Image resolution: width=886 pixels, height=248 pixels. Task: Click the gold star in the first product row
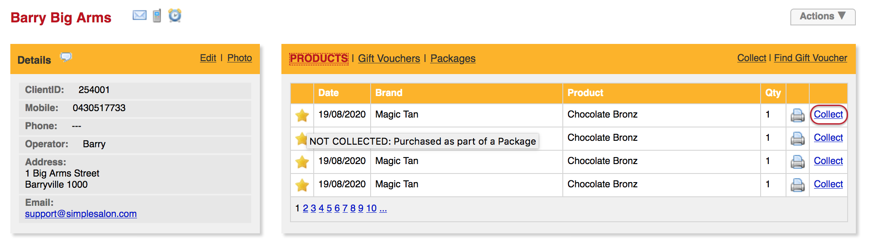(302, 115)
